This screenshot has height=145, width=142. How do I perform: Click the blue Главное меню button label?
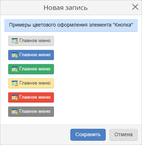(x=35, y=55)
